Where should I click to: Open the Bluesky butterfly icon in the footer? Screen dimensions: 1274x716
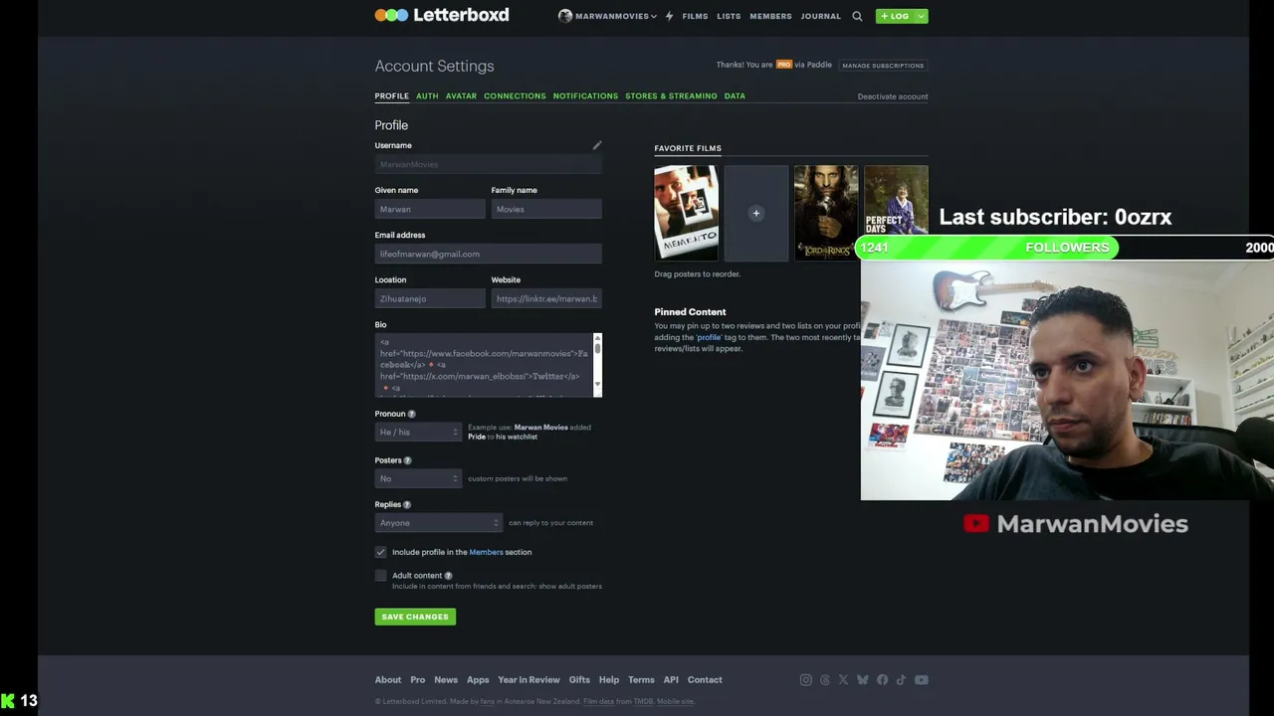click(x=863, y=680)
